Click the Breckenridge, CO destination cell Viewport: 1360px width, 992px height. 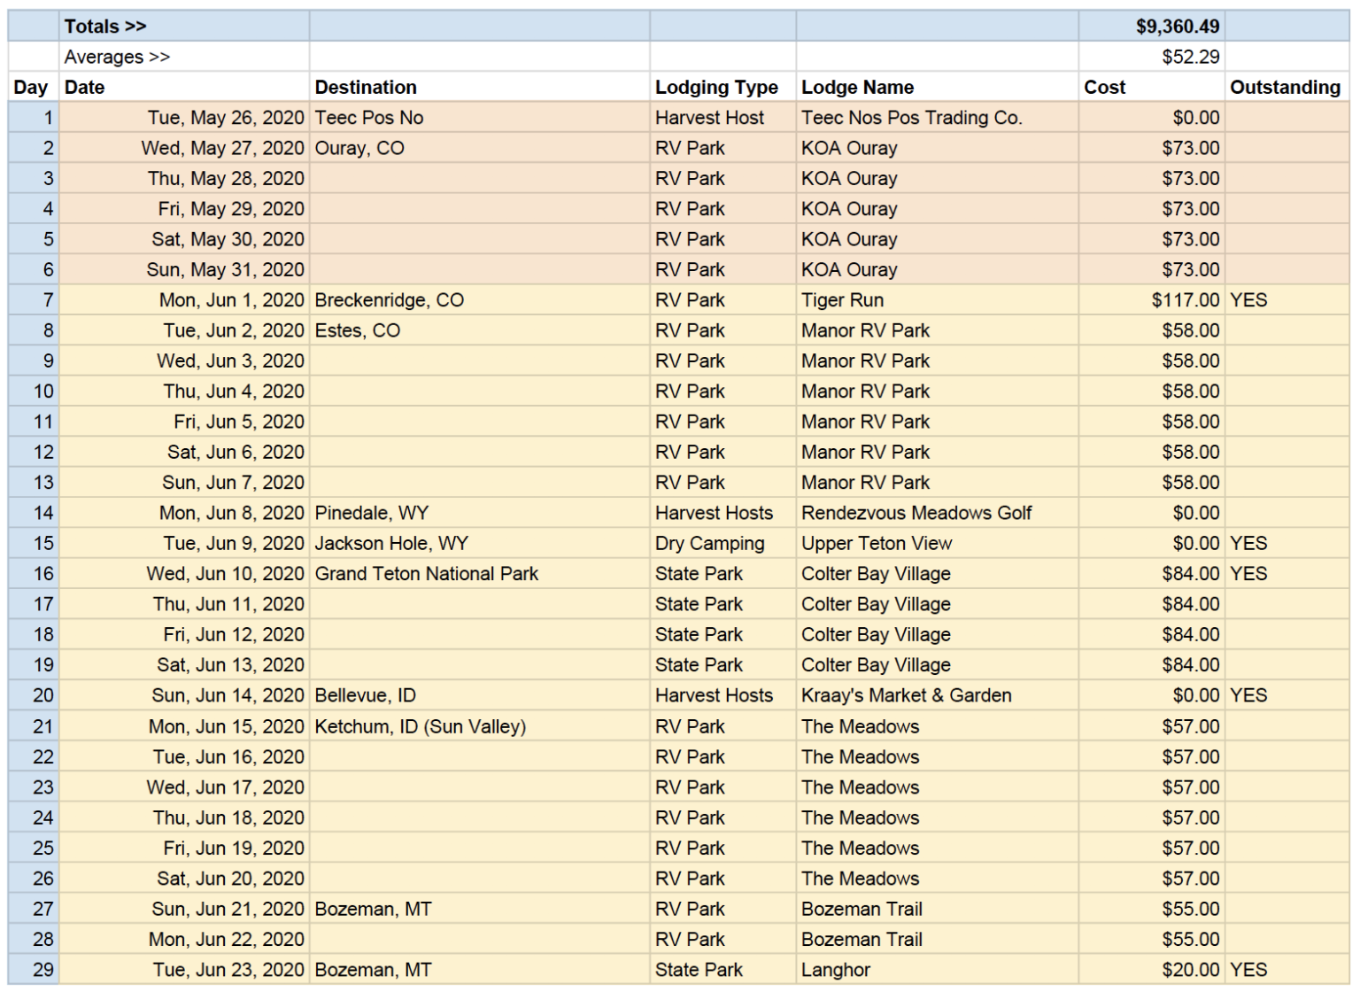(389, 300)
